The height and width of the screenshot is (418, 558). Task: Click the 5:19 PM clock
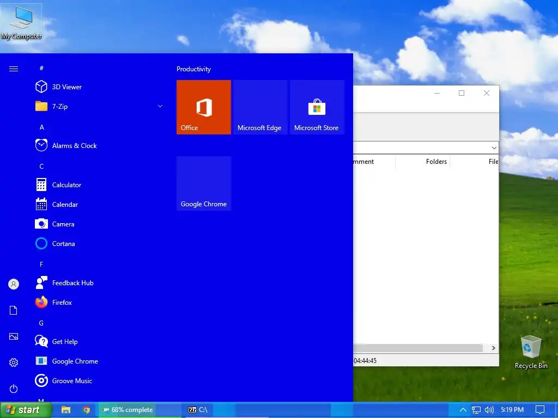click(512, 410)
